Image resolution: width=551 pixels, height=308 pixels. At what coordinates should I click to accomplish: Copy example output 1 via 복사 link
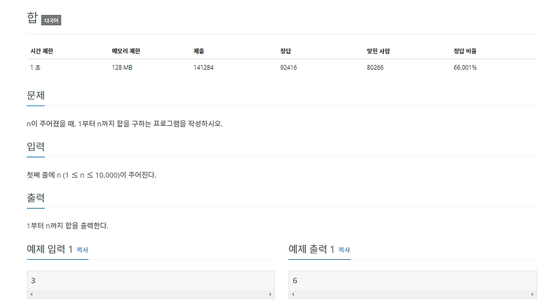344,250
